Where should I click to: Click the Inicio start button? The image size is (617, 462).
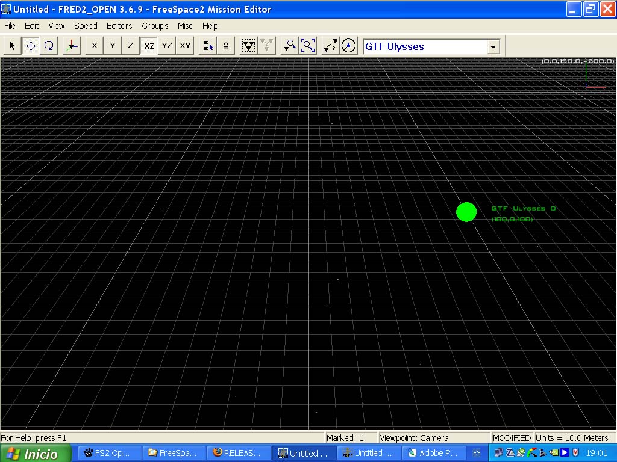[36, 454]
